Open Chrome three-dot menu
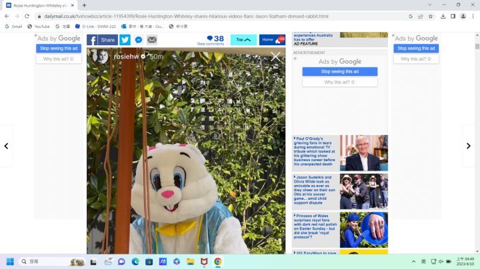This screenshot has width=480, height=269. [473, 16]
